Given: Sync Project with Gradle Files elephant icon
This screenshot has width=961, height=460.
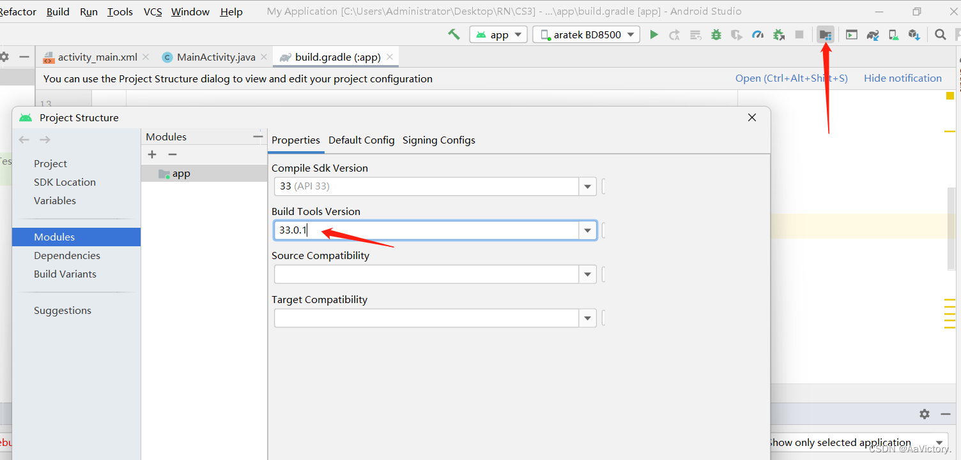Looking at the screenshot, I should [x=873, y=34].
